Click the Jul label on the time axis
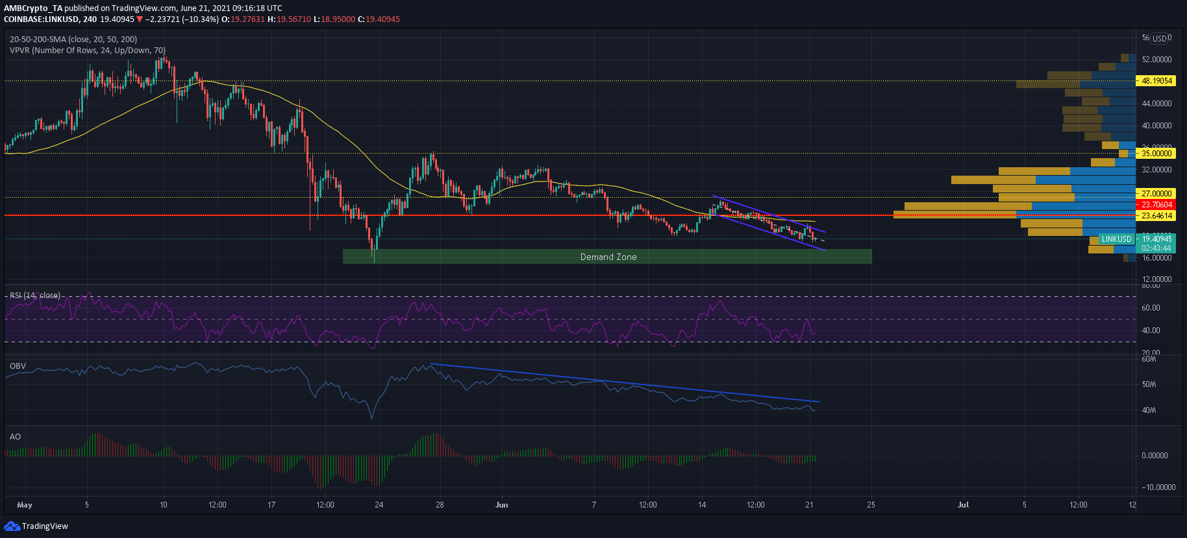 pyautogui.click(x=963, y=505)
